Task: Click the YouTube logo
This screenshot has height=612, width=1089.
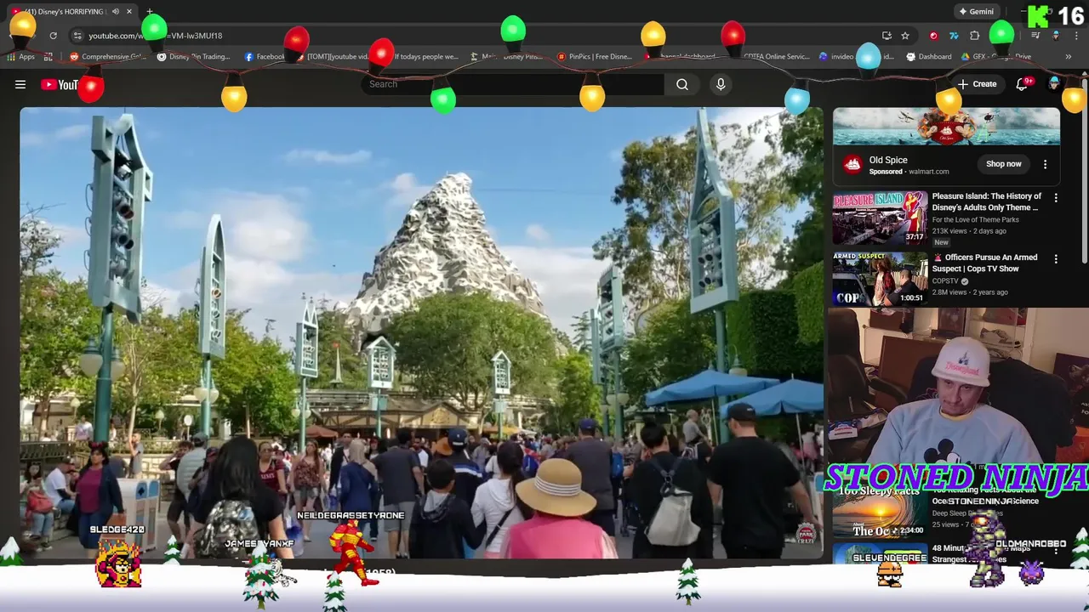Action: click(60, 84)
